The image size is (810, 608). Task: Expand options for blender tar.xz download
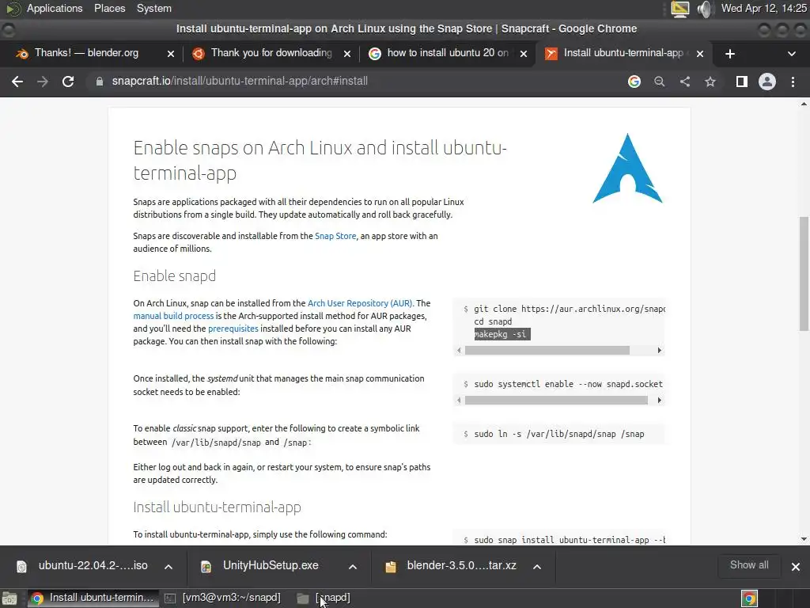click(x=537, y=567)
